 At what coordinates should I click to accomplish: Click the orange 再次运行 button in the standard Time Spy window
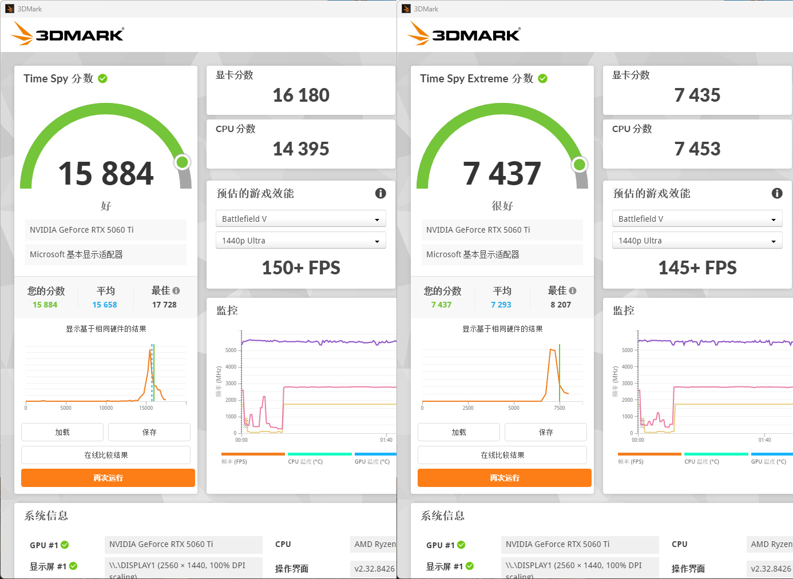point(108,478)
